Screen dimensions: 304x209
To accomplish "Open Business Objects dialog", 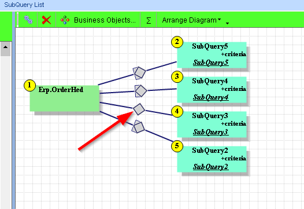I will tap(98, 20).
